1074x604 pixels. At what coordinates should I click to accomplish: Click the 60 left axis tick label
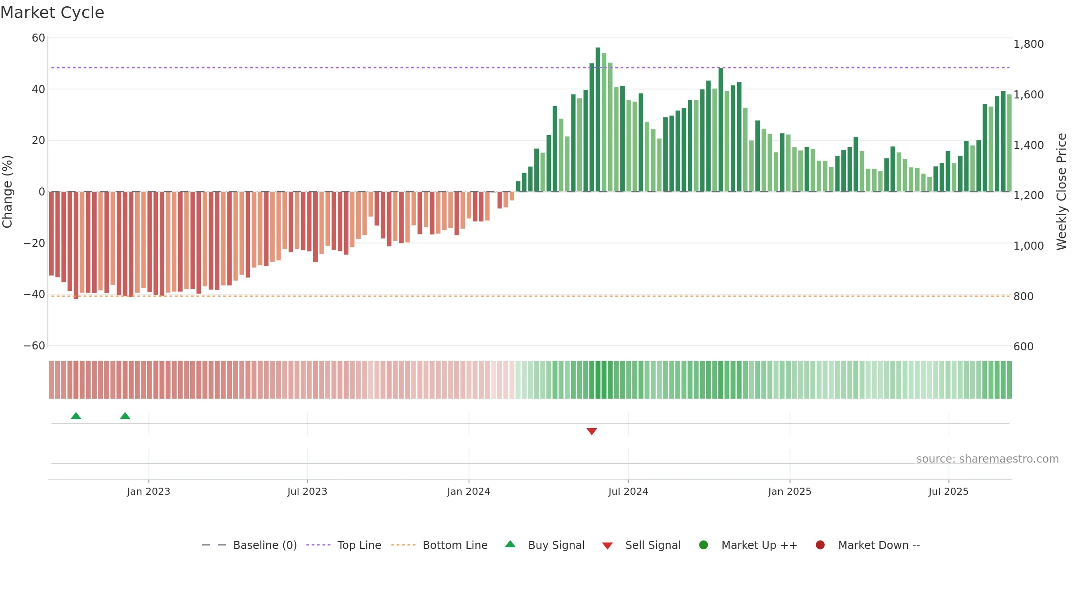pos(38,38)
